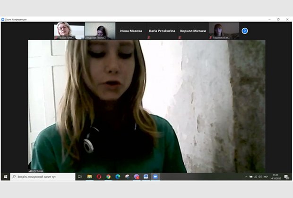The image size is (293, 198).
Task: Click Ташакова's video thumbnail at right
Action: (224, 31)
